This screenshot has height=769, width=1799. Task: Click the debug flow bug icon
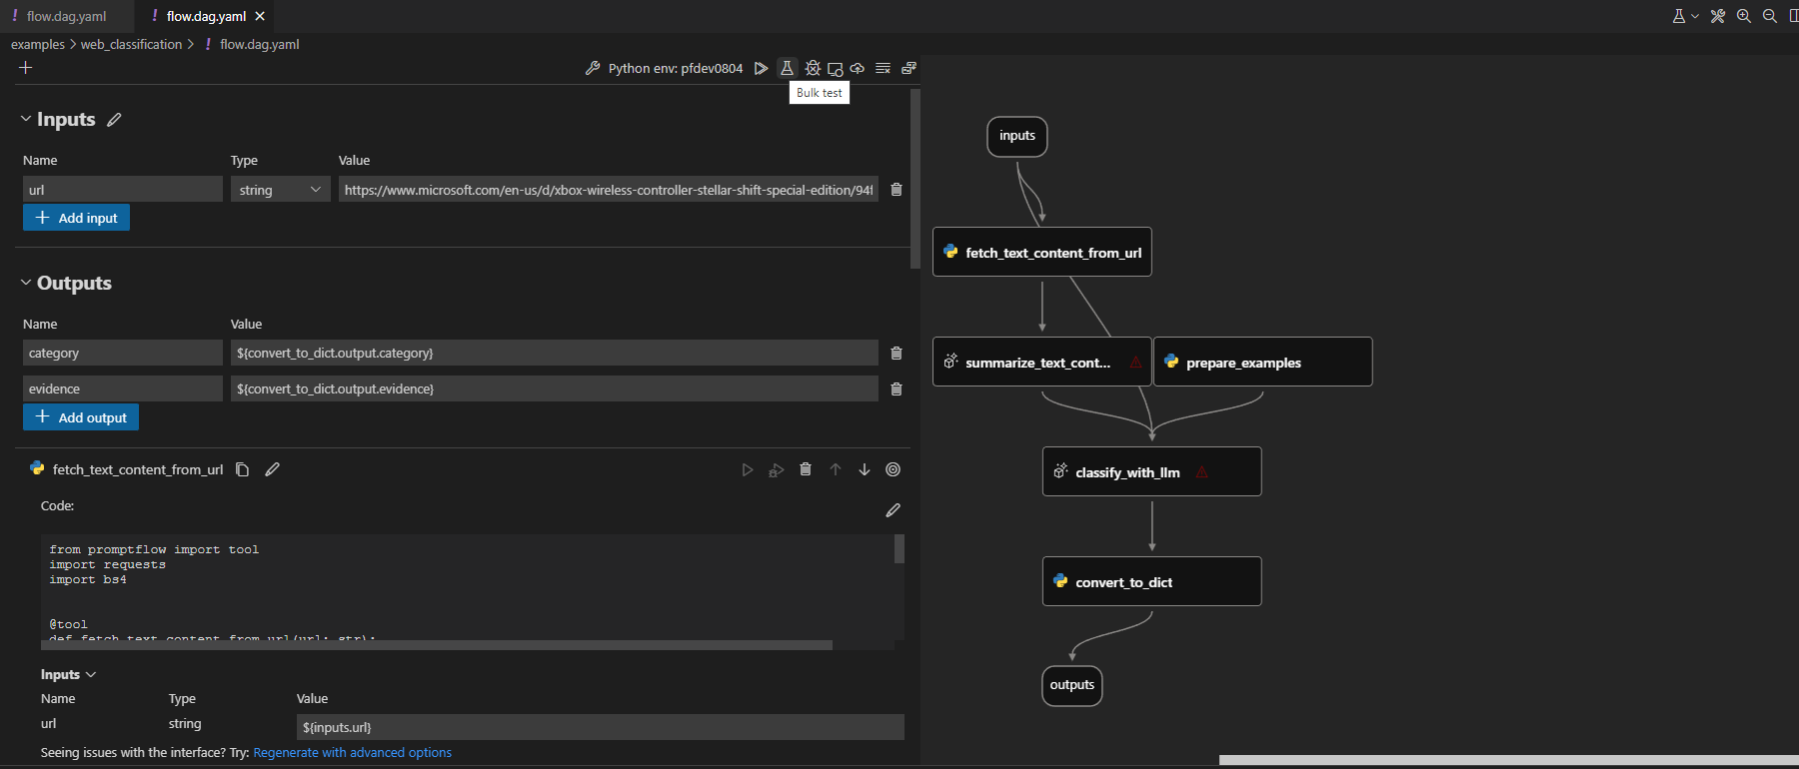coord(813,68)
